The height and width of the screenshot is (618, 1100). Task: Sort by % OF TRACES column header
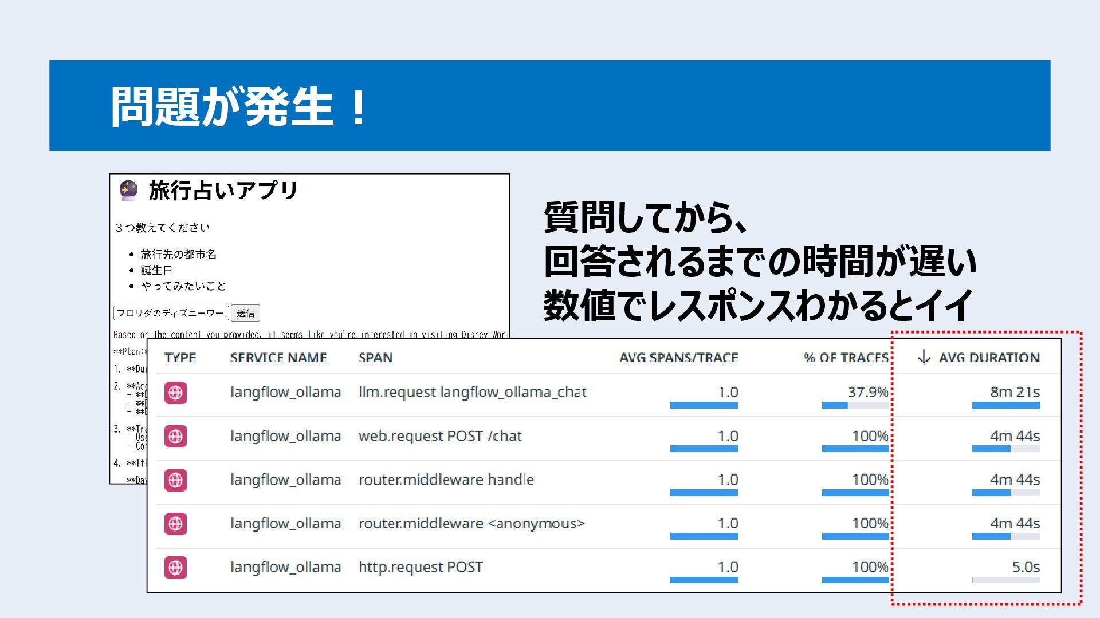[x=846, y=358]
